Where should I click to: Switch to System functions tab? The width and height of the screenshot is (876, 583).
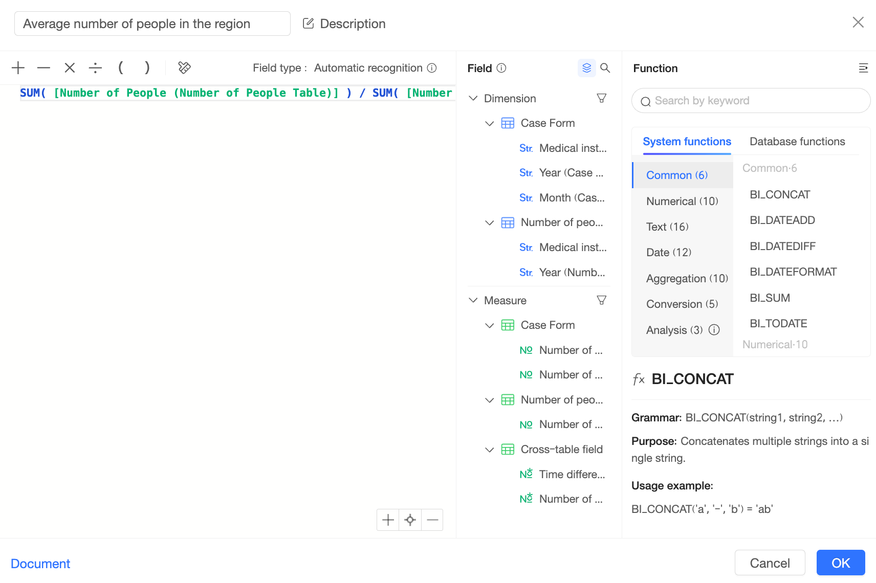click(687, 142)
